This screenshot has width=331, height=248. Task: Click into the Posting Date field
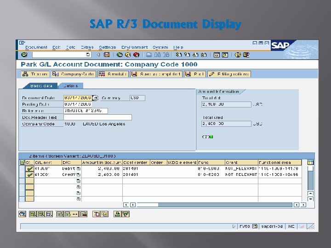tap(78, 104)
